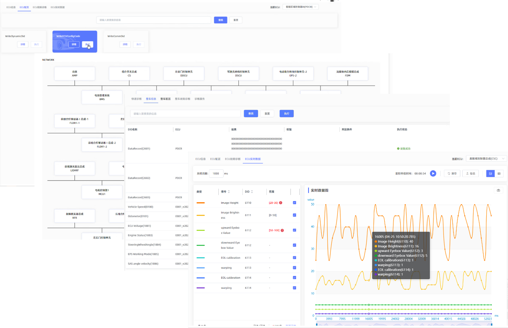Viewport: 508px width, 328px height.
Task: Click yellow Image Brightness legend line swatch
Action: click(x=201, y=215)
